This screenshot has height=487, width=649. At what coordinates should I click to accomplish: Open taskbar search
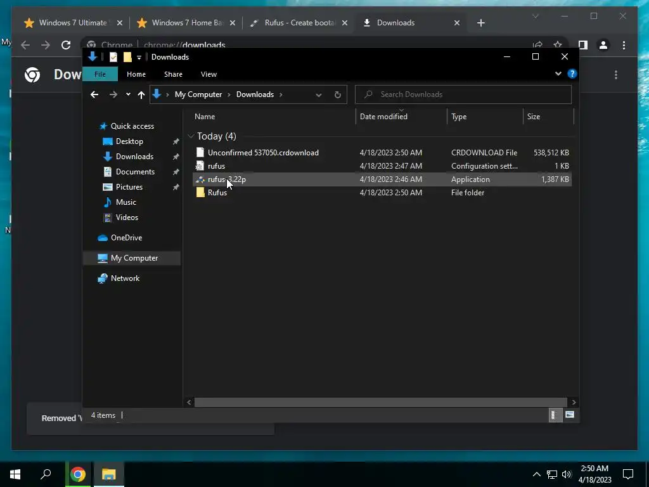(46, 474)
